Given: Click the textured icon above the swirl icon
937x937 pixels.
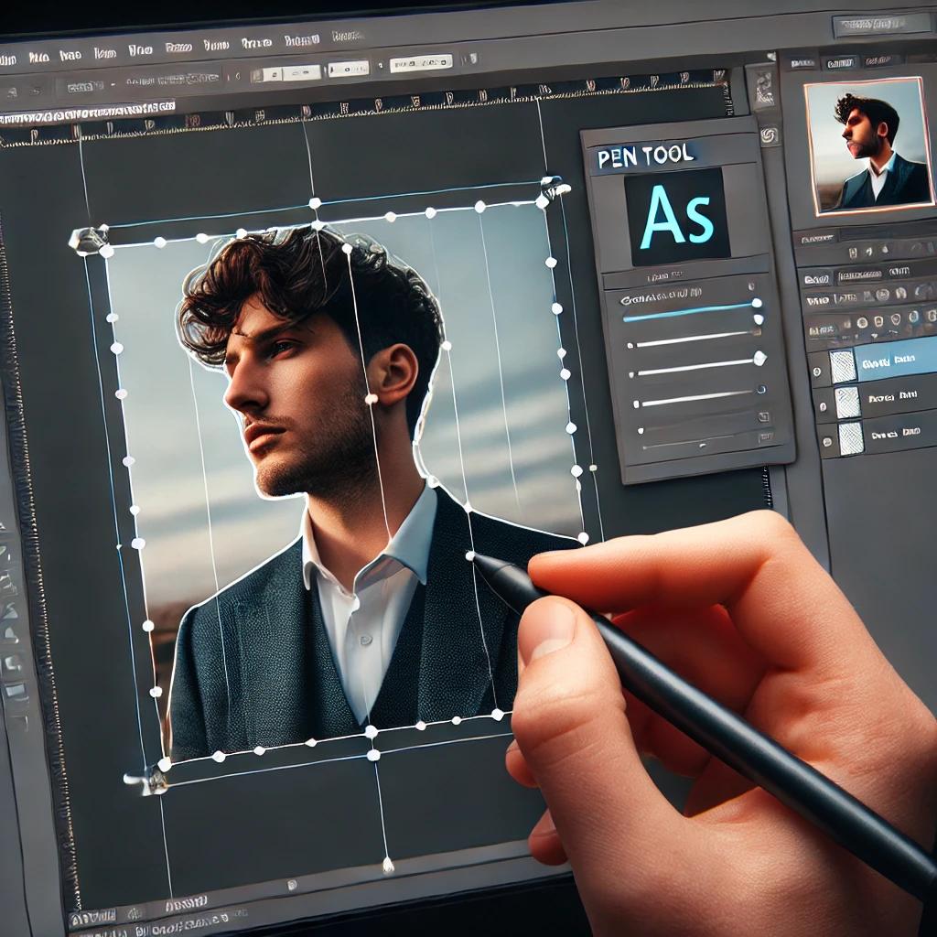Looking at the screenshot, I should click(x=764, y=87).
